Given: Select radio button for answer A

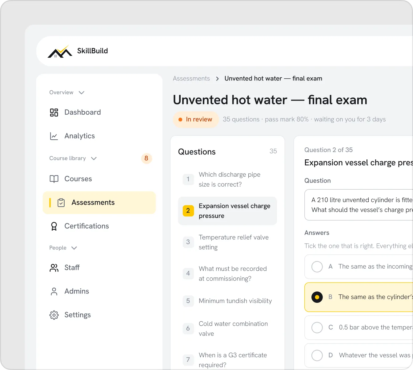Looking at the screenshot, I should [317, 267].
